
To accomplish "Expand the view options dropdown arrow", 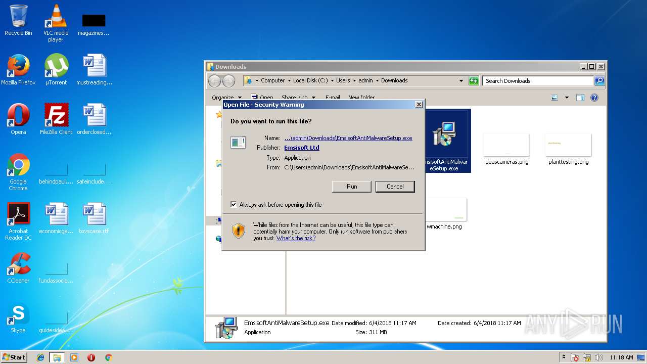I will coord(567,98).
